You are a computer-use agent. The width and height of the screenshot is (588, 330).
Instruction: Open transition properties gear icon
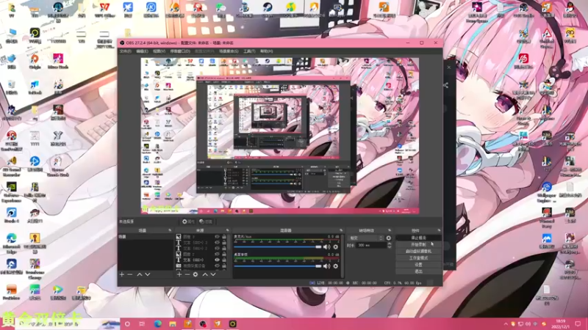point(389,238)
